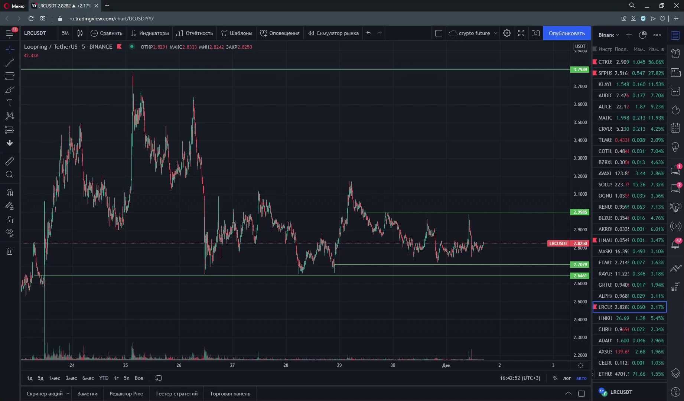Open the Заметки notes tab
The height and width of the screenshot is (401, 684).
pyautogui.click(x=88, y=394)
